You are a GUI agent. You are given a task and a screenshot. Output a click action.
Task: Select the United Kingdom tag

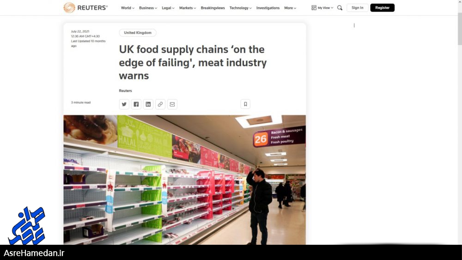point(138,33)
